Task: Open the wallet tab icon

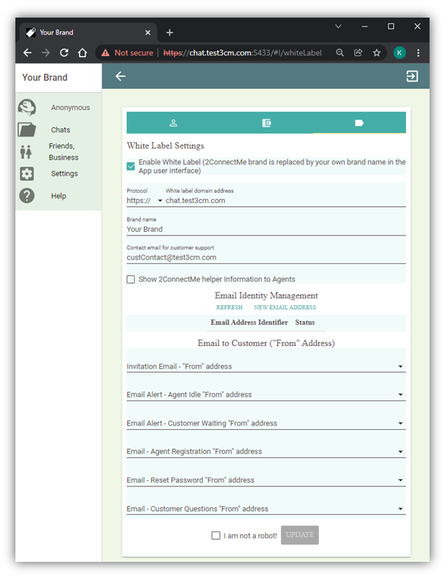Action: 266,122
